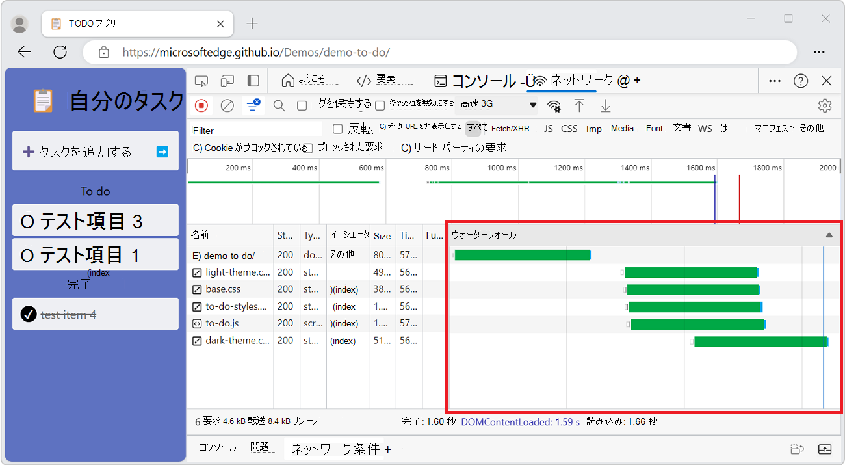Activate the inspect element tool

[x=201, y=80]
